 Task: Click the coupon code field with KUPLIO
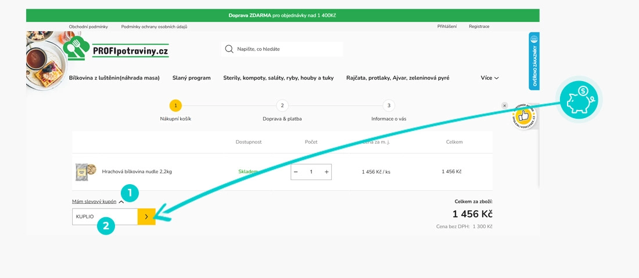(x=105, y=217)
